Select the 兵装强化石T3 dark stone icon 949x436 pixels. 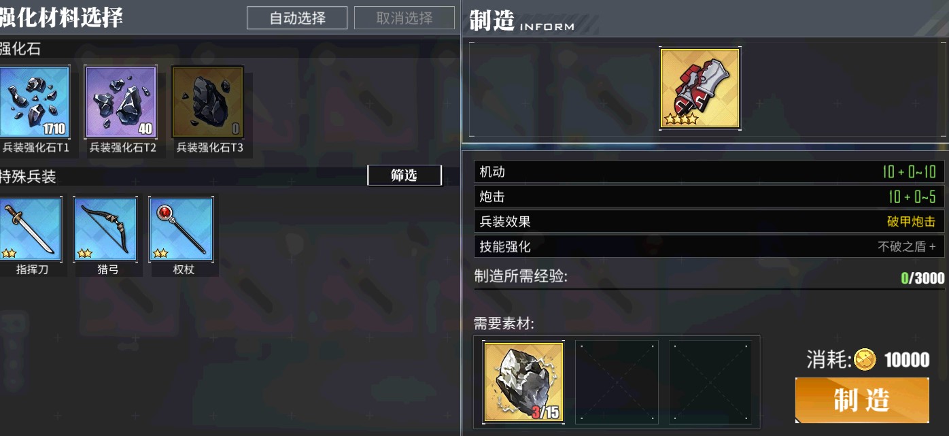pyautogui.click(x=207, y=102)
